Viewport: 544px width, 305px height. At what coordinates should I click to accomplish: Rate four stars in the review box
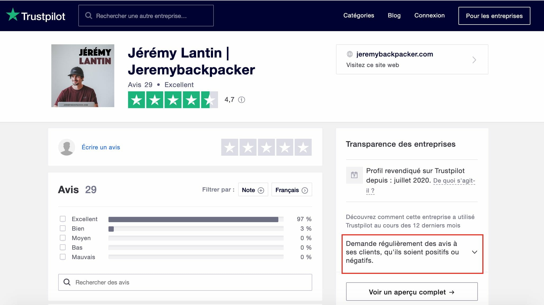click(x=285, y=147)
